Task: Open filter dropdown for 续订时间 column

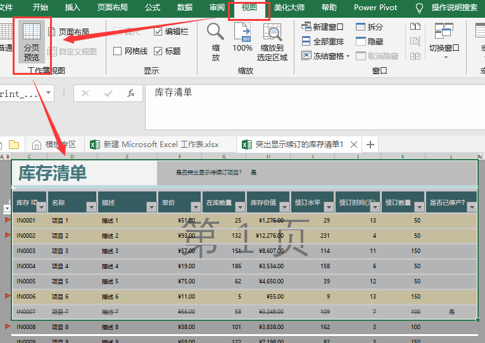Action: point(375,207)
